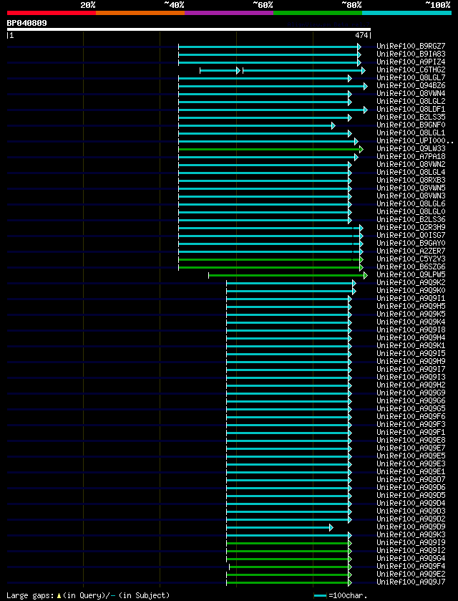Image resolution: width=458 pixels, height=601 pixels.
Task: Select the BP040809 query name label
Action: [26, 23]
